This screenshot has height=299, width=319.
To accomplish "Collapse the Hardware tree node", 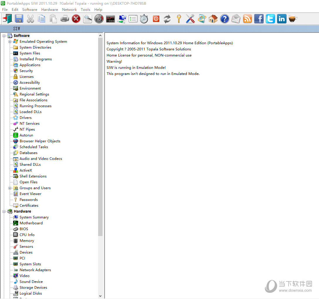I will pos(4,211).
